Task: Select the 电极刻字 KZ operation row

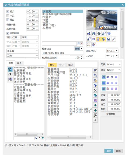Action: click(70, 114)
